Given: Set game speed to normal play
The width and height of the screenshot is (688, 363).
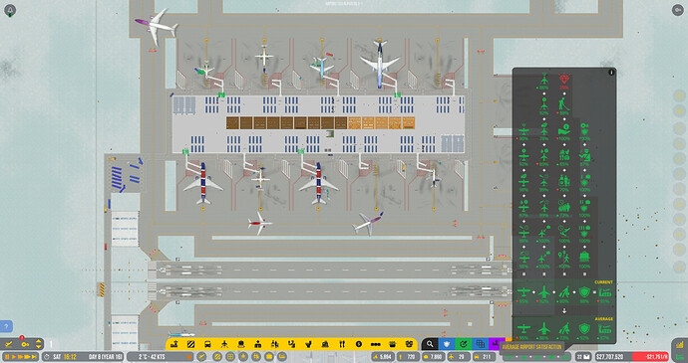Looking at the screenshot, I should (14, 356).
